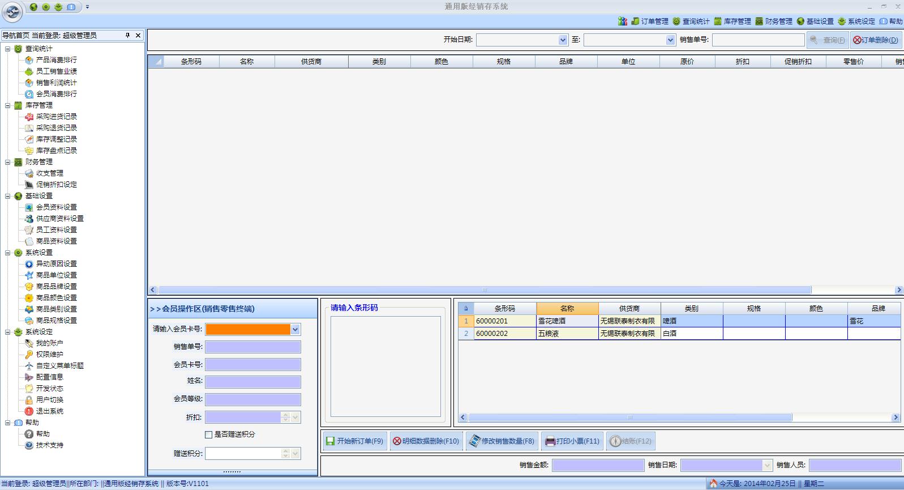Viewport: 904px width, 490px height.
Task: Click the 订单删除(D) button
Action: (x=876, y=40)
